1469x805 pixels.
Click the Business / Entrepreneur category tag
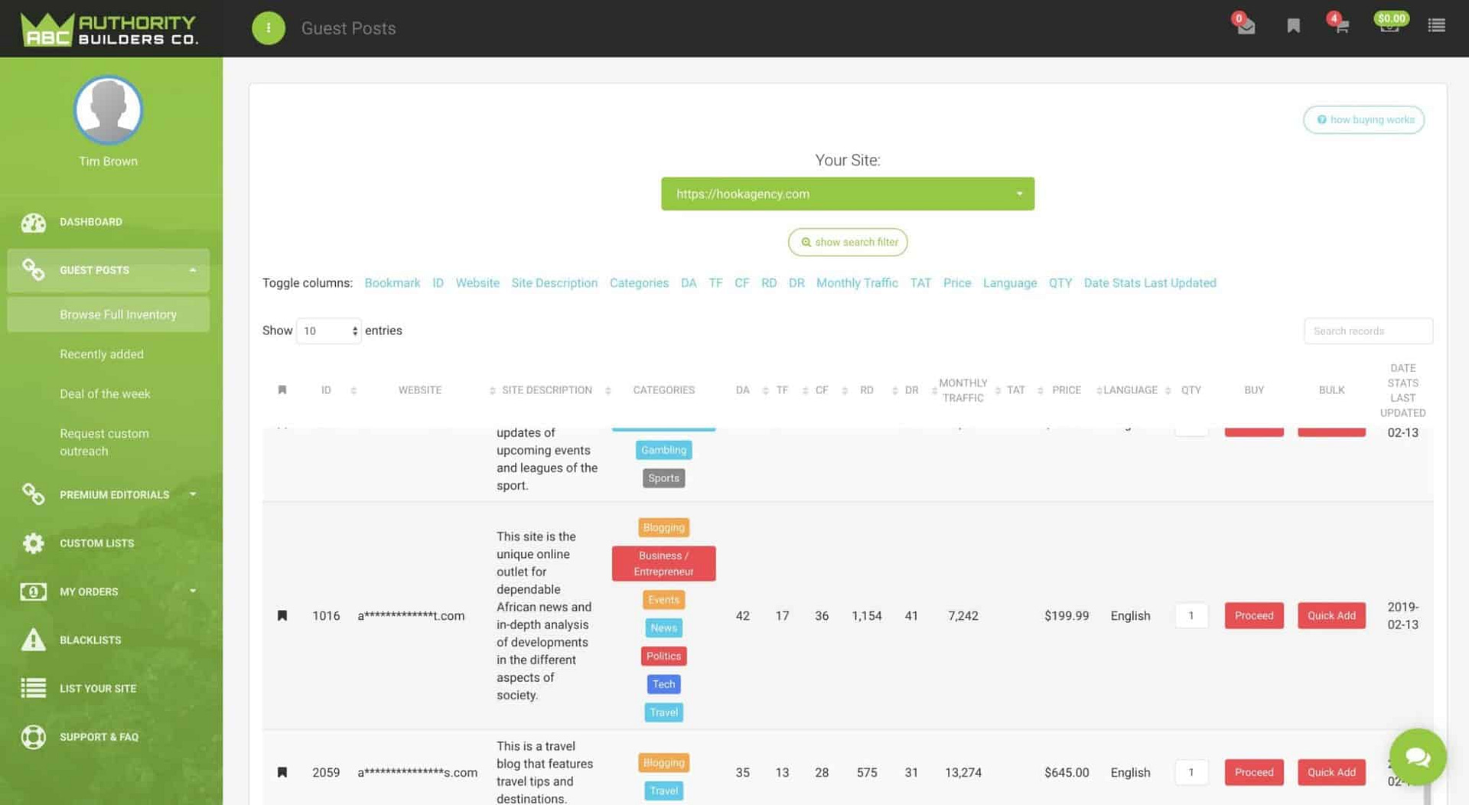click(x=663, y=563)
